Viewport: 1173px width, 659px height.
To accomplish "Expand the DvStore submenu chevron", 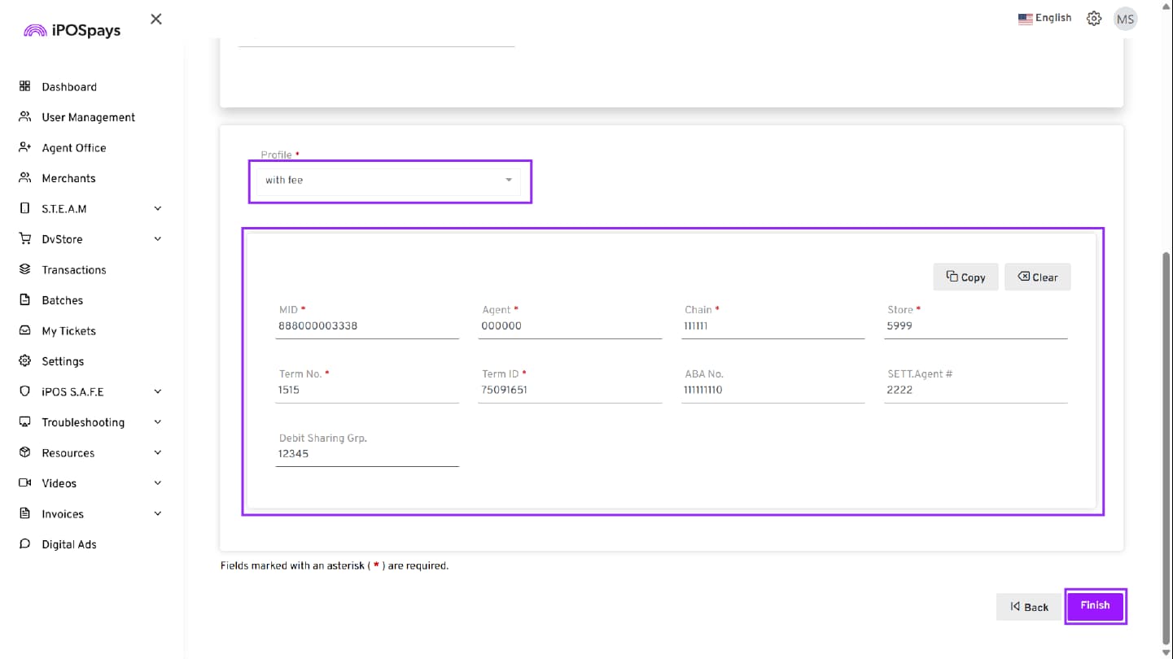I will click(157, 239).
